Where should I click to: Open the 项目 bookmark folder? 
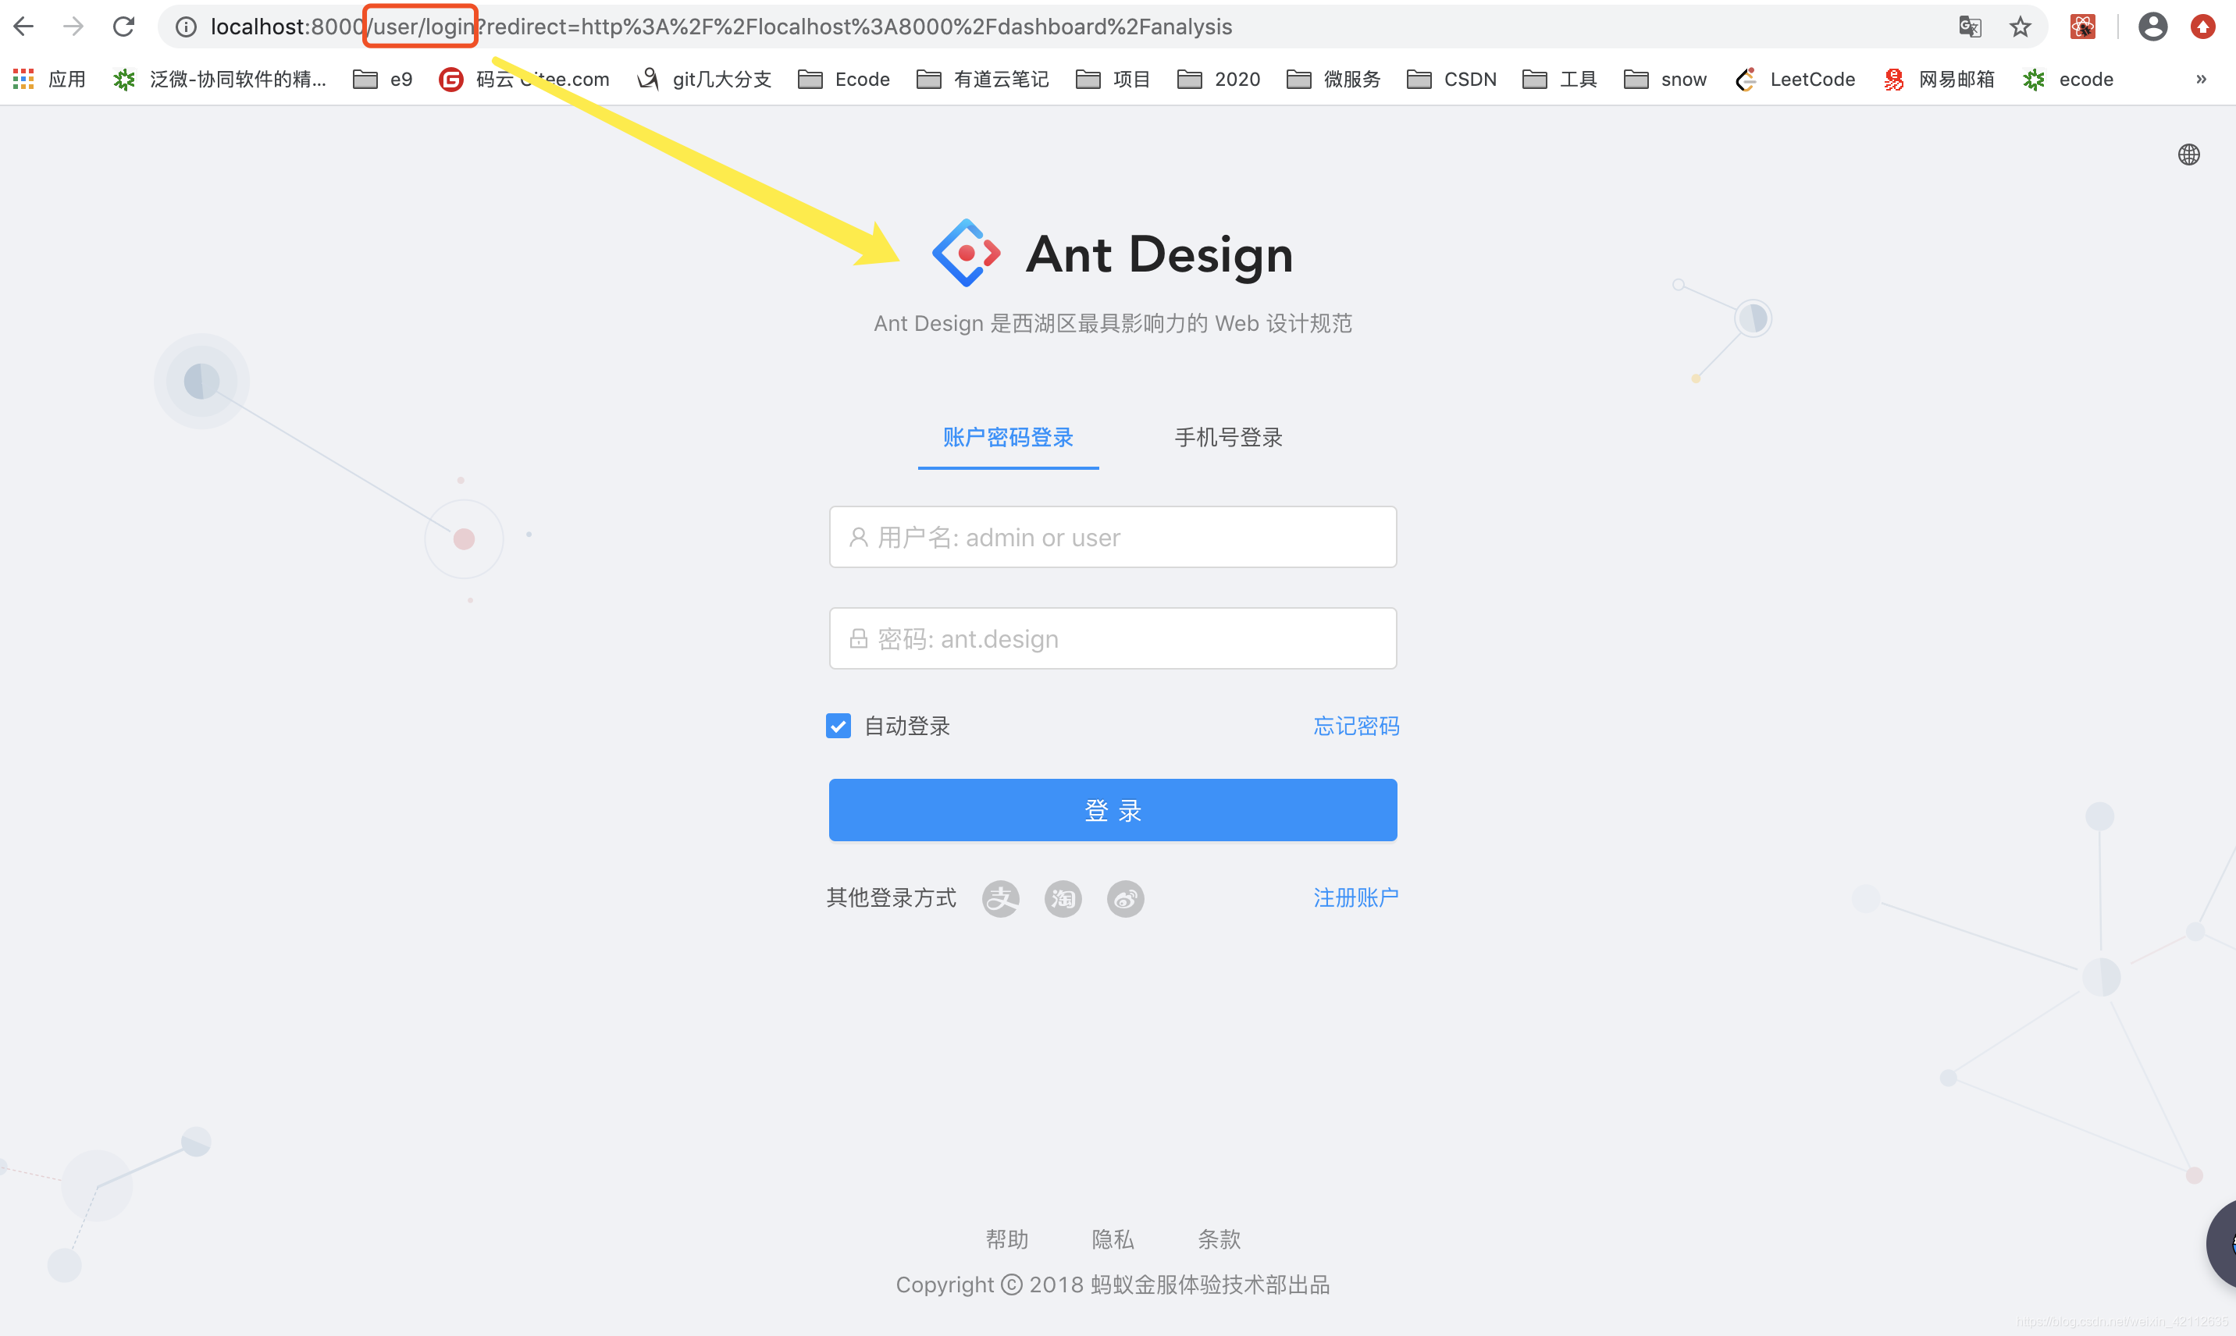coord(1113,80)
